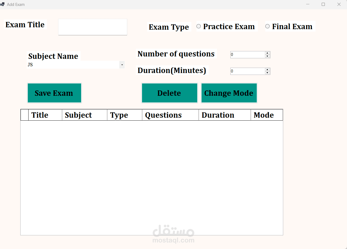
Task: Select the Final Exam radio button
Action: (267, 26)
